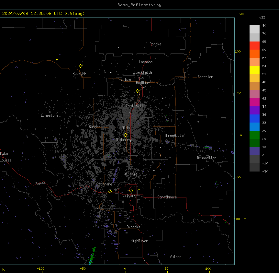Click the yellow v marker northwest of RockyMH

(57, 60)
